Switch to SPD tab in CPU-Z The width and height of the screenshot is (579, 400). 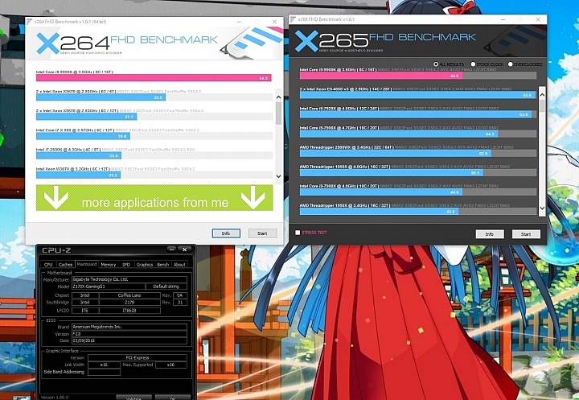(x=126, y=264)
